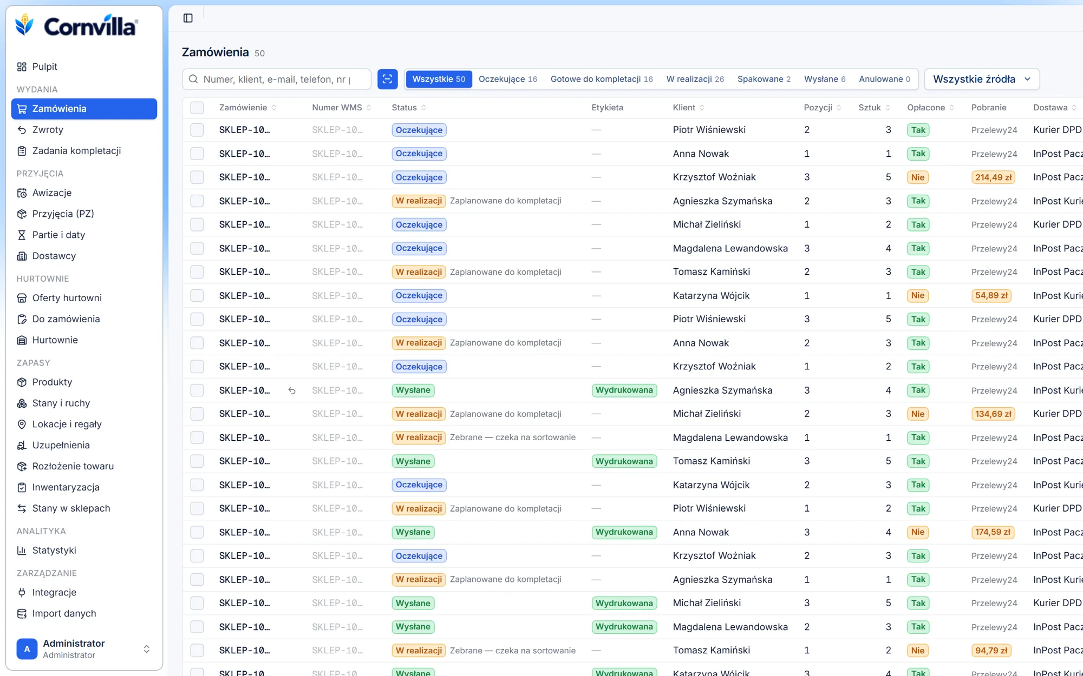Open Pulpit dashboard in sidebar

(x=84, y=67)
